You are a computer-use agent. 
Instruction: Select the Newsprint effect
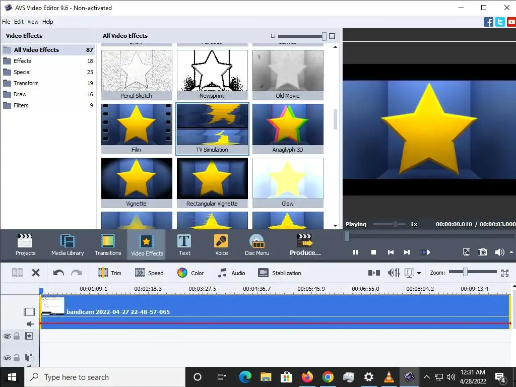[x=212, y=75]
